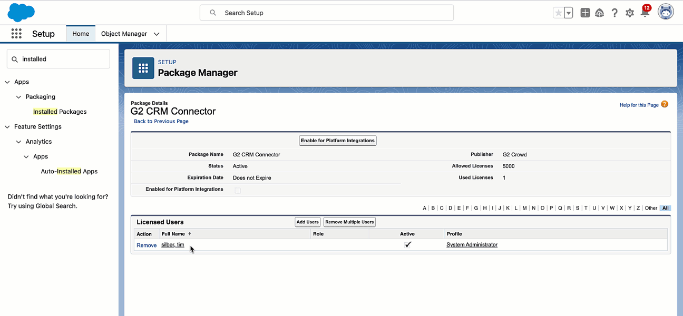Open the user profile avatar
Image resolution: width=683 pixels, height=316 pixels.
tap(666, 12)
